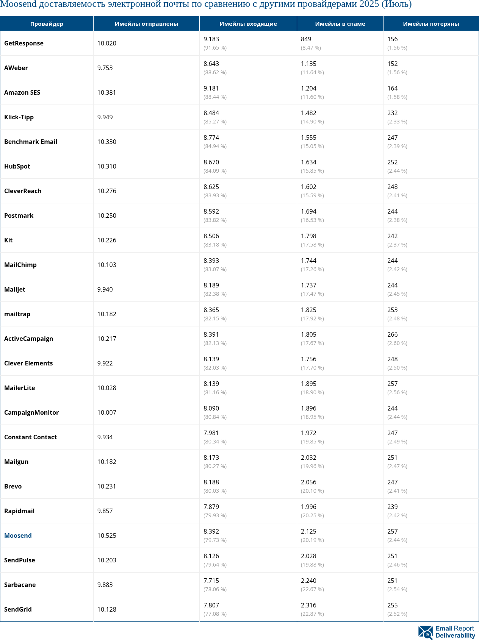The image size is (479, 640).
Task: Click the HubSpot provider name
Action: click(x=17, y=166)
